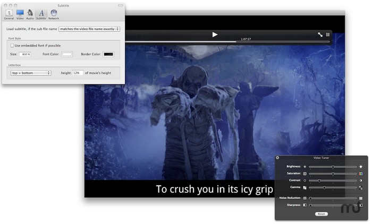This screenshot has height=224, width=372.
Task: Open the General preferences tab
Action: tap(9, 14)
